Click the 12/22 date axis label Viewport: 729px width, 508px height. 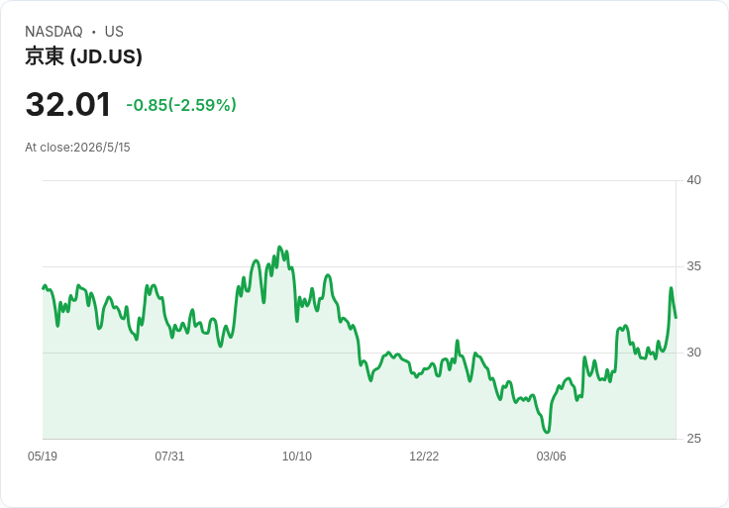pos(424,456)
